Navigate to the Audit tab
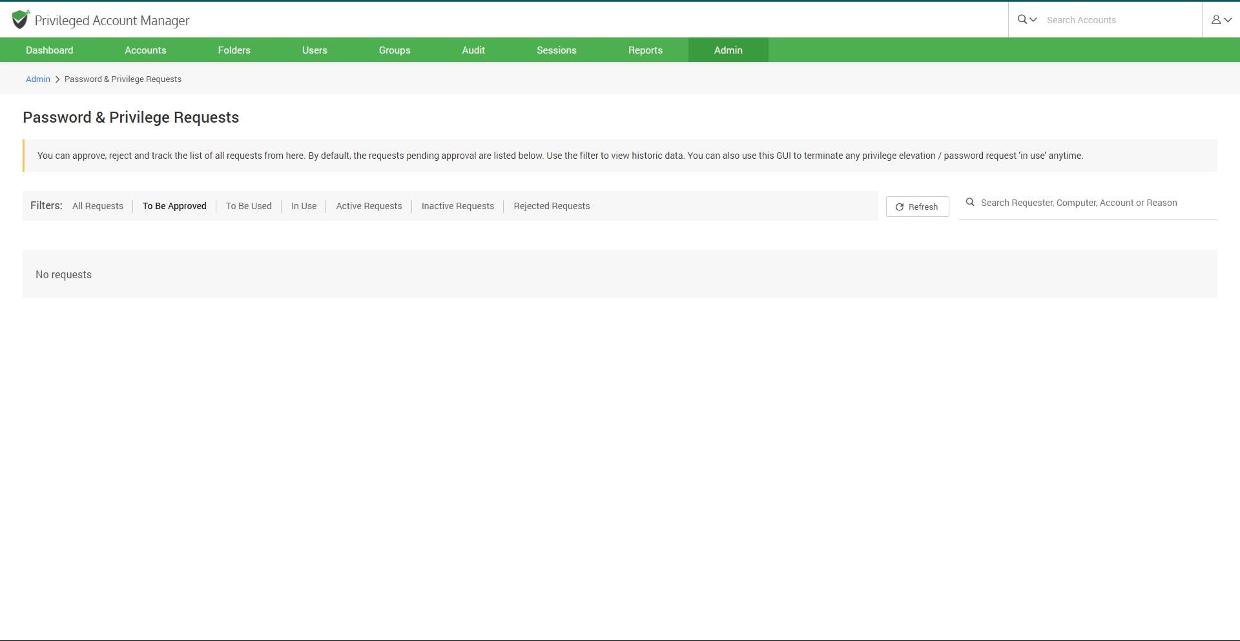Viewport: 1240px width, 641px height. 473,50
